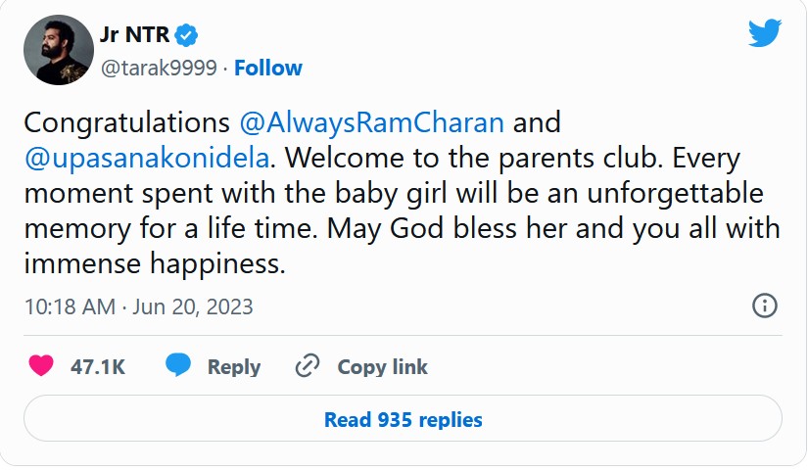Click the Reply text label
Image resolution: width=808 pixels, height=471 pixels.
[234, 367]
